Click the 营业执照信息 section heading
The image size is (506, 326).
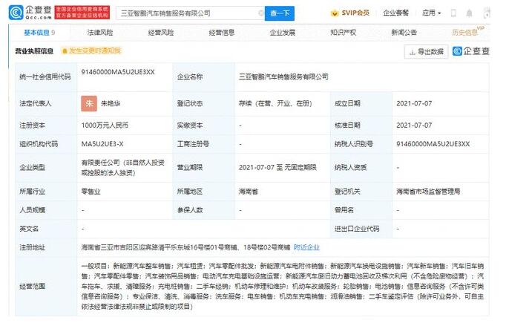[34, 50]
